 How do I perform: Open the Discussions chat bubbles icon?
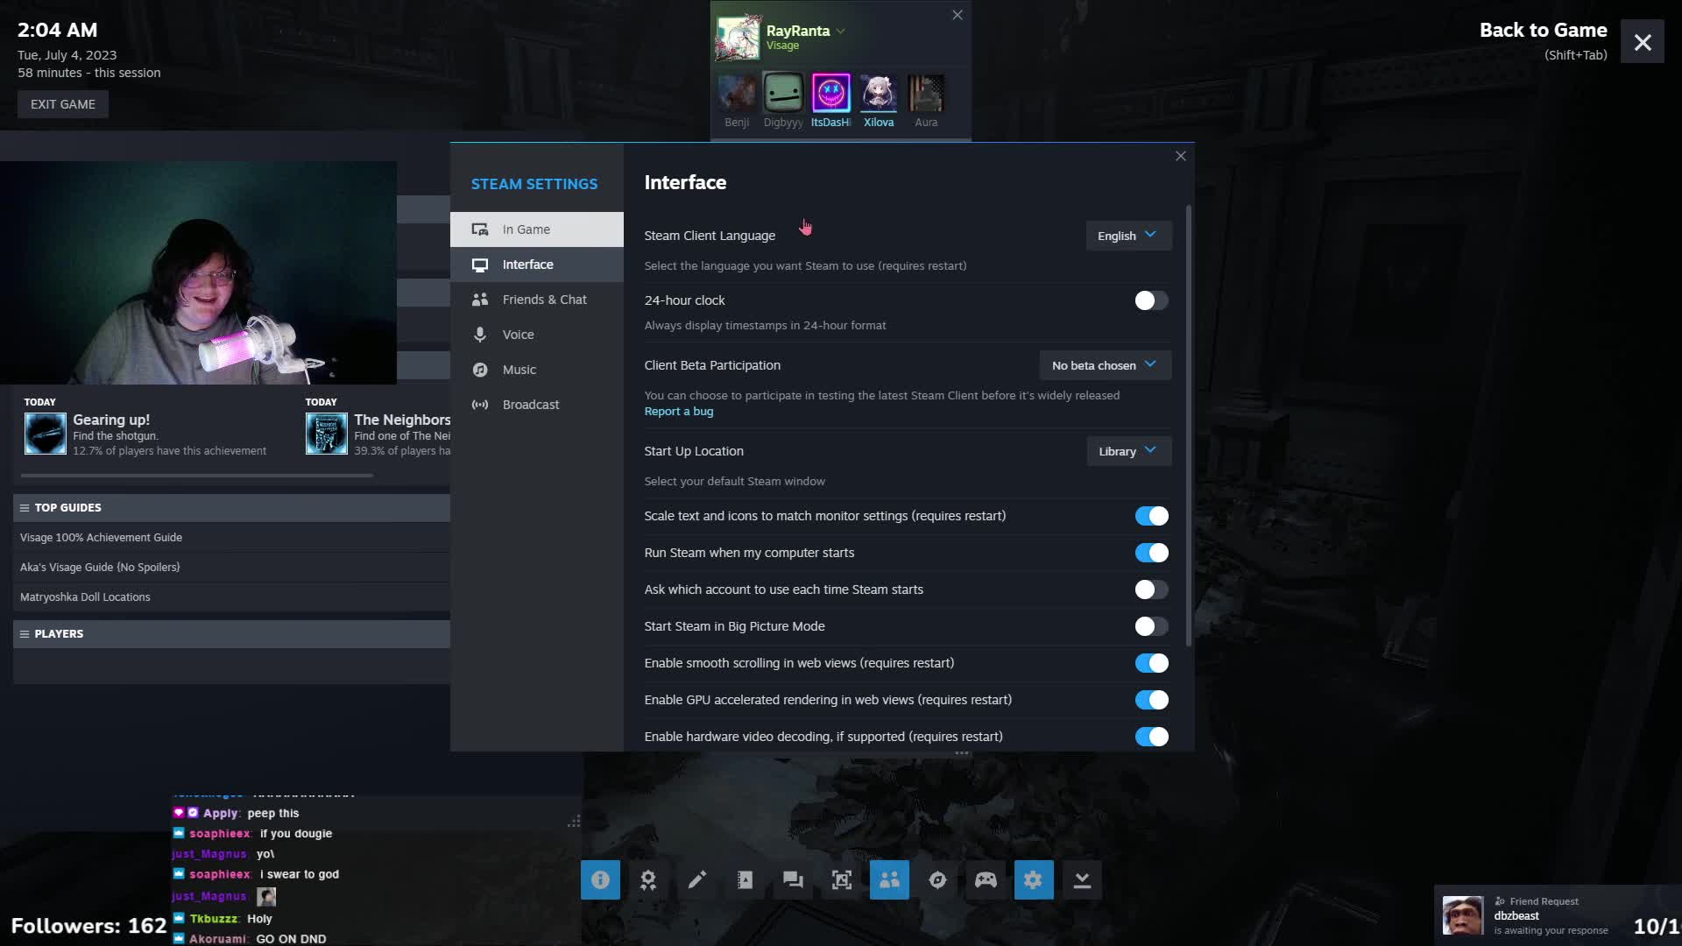click(793, 879)
